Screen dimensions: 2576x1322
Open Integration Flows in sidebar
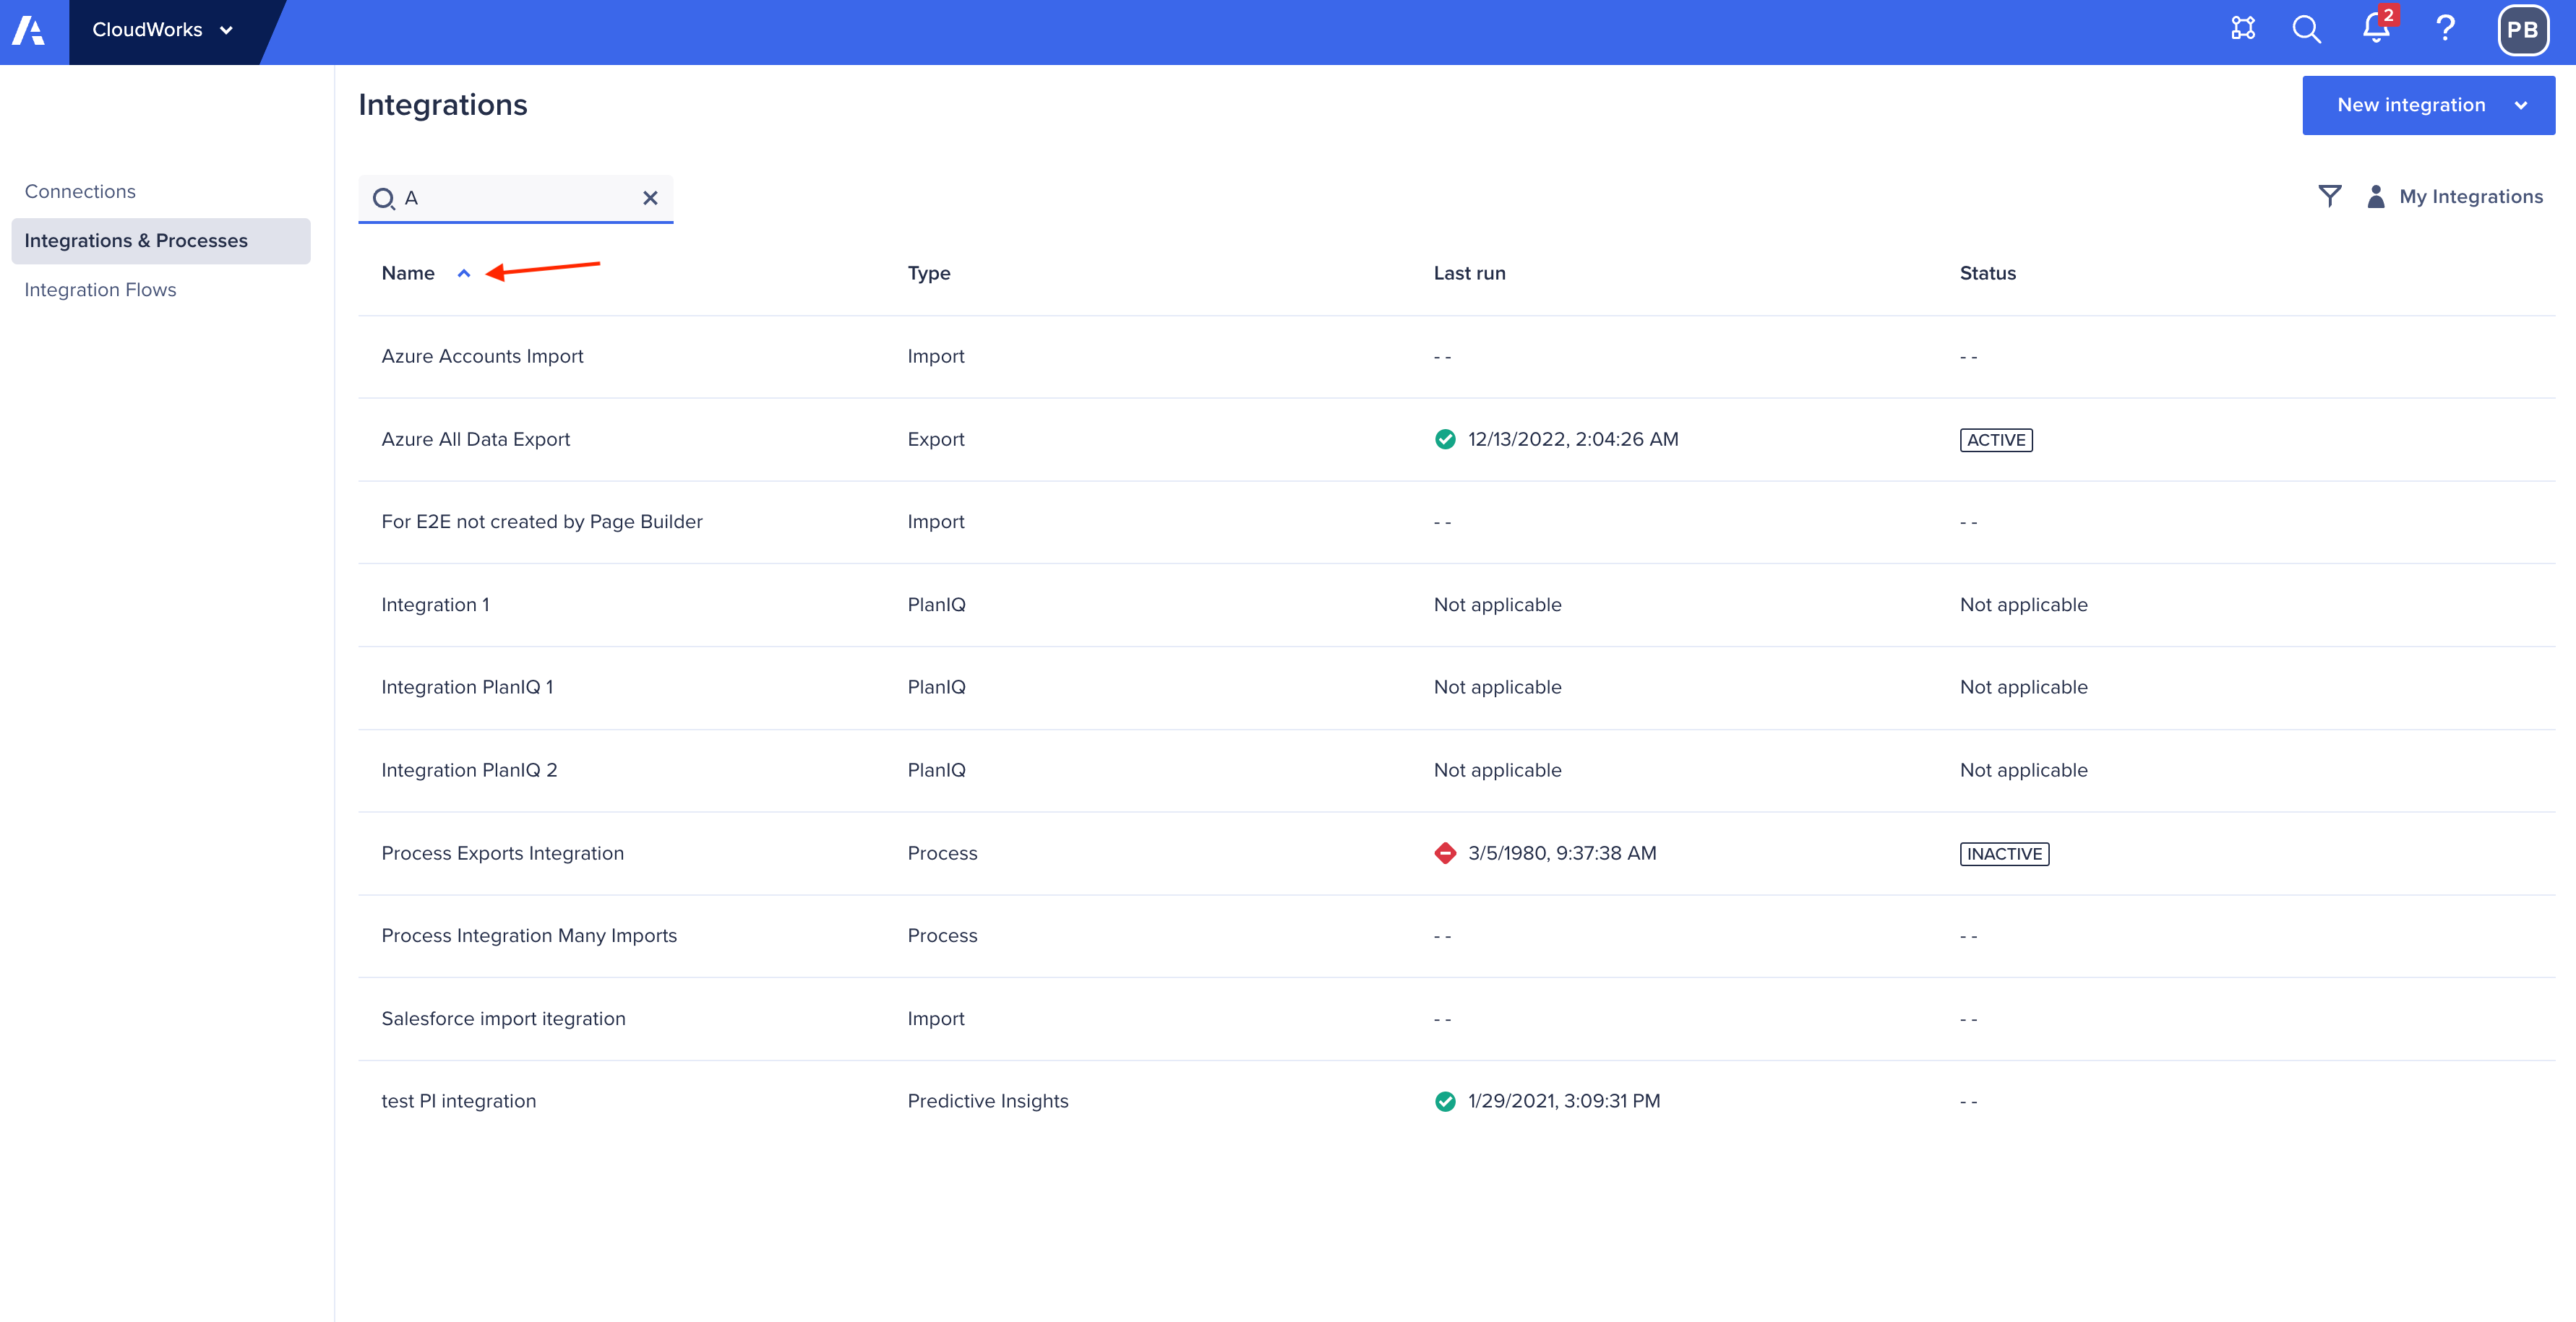100,290
